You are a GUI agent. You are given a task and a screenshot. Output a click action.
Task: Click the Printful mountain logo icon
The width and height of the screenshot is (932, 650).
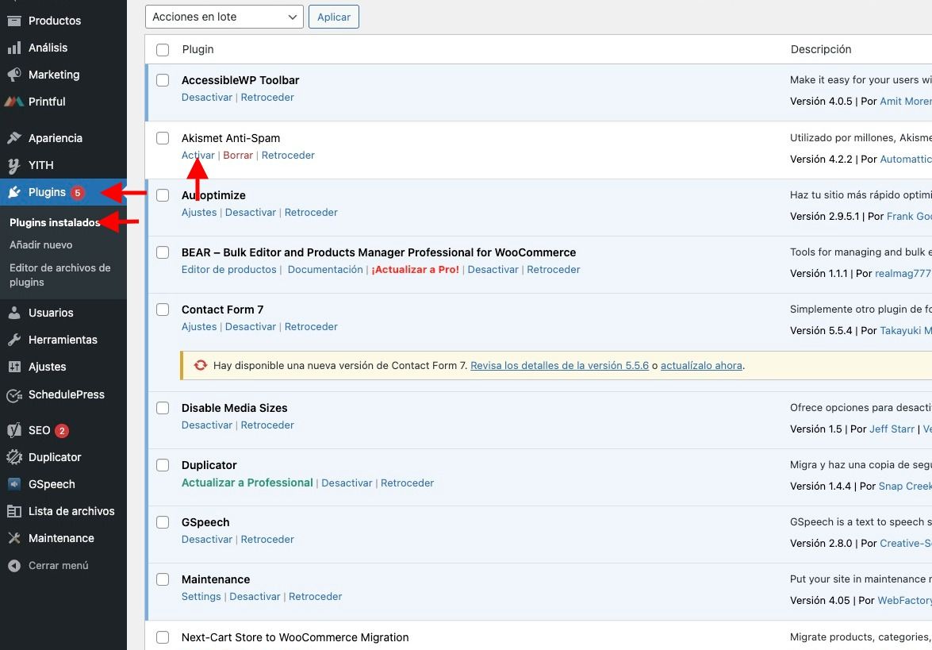tap(14, 102)
